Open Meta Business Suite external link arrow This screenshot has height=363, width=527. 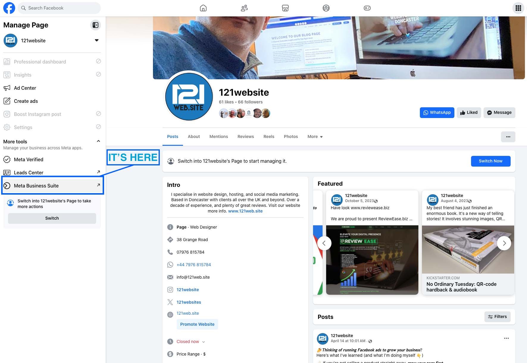click(x=98, y=185)
